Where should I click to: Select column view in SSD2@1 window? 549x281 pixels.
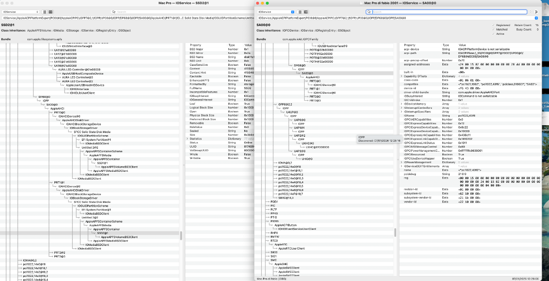coord(50,11)
